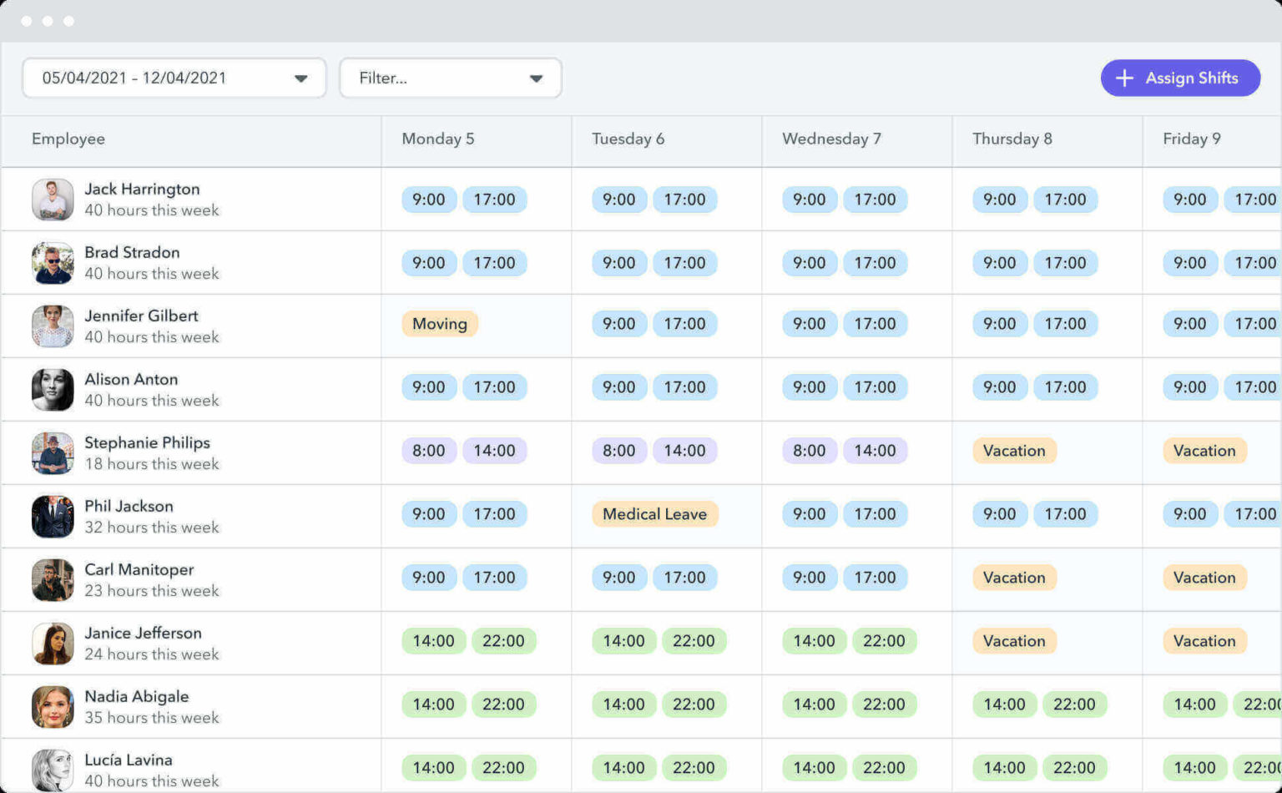Viewport: 1282px width, 793px height.
Task: Click Jack Harrington's profile photo
Action: click(52, 199)
